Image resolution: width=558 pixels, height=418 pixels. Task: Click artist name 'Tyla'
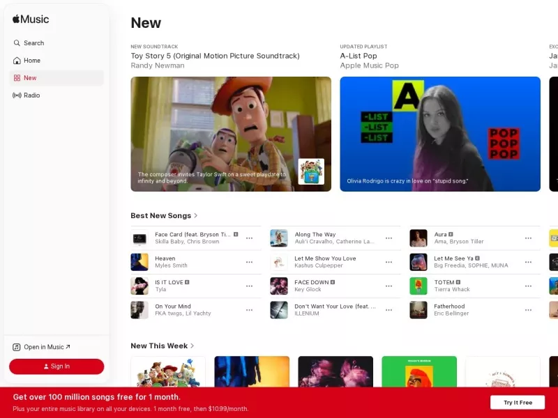tap(160, 289)
